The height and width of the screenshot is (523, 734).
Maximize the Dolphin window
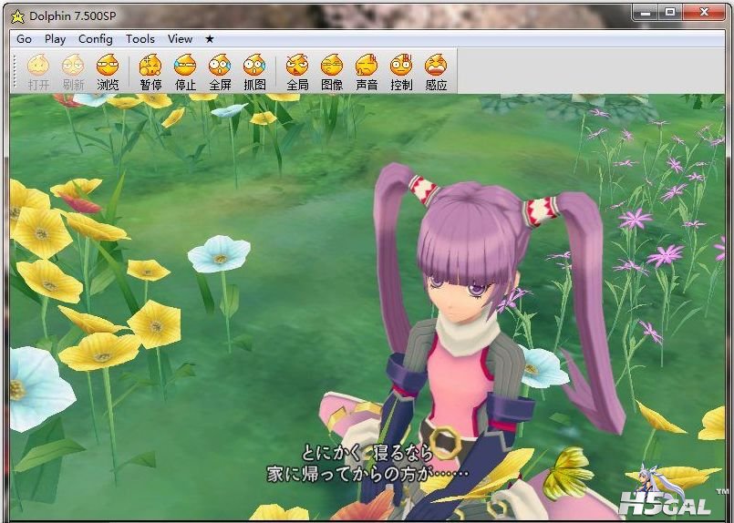[670, 13]
